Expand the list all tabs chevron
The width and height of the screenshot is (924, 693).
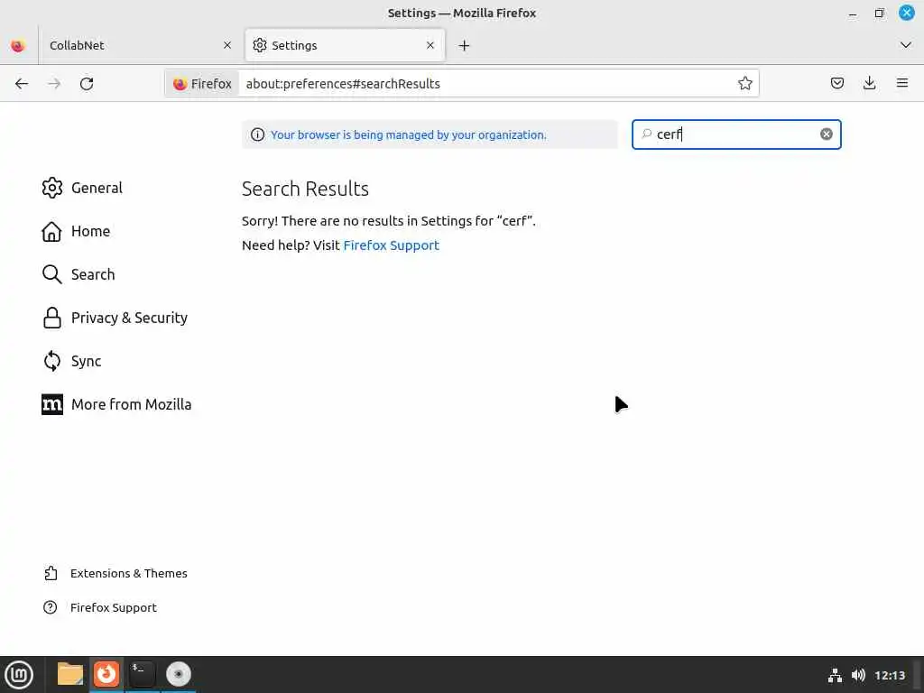point(906,45)
